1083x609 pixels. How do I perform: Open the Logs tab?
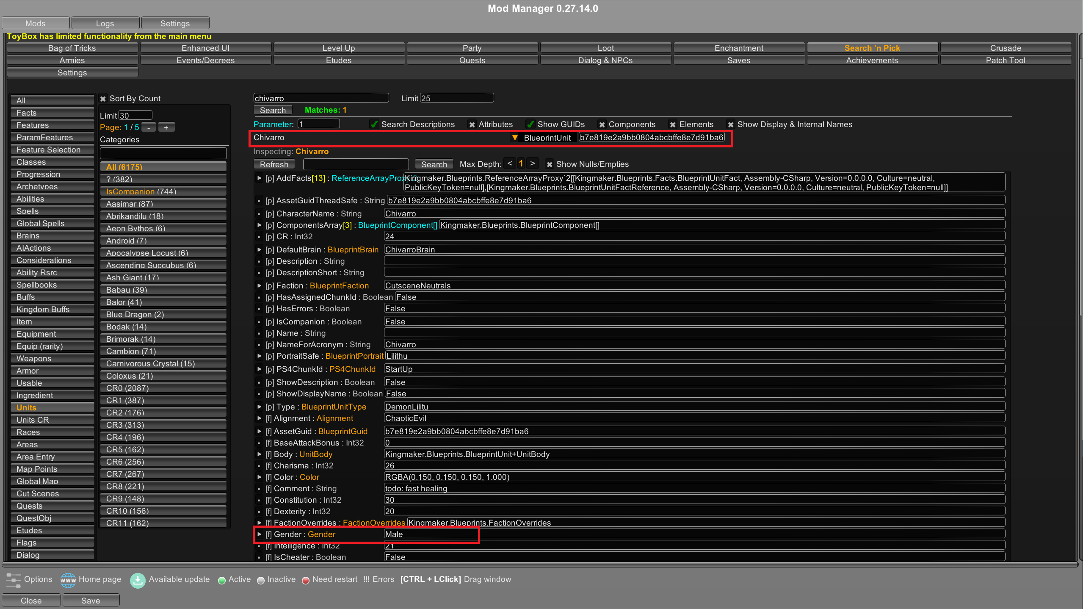point(105,23)
